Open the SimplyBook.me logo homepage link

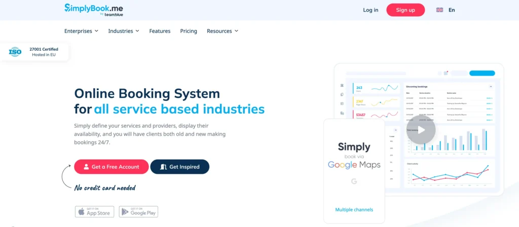click(x=94, y=10)
